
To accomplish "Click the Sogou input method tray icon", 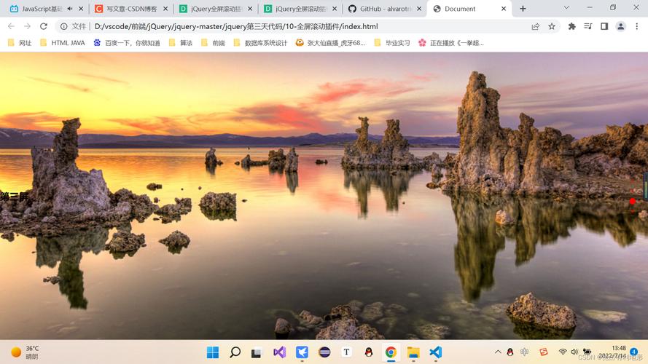I will coord(544,352).
